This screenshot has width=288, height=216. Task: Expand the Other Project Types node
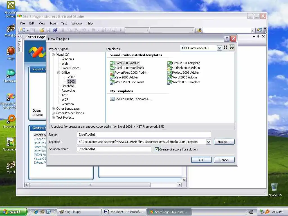tap(53, 113)
